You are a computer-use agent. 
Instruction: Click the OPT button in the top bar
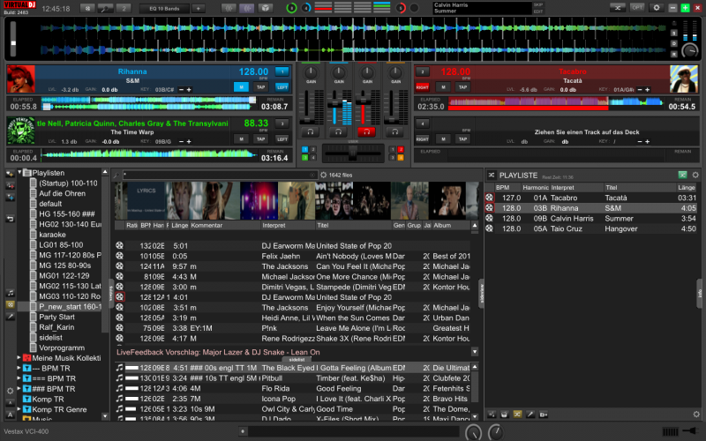tap(636, 8)
